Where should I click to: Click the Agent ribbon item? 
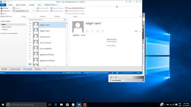[4, 14]
